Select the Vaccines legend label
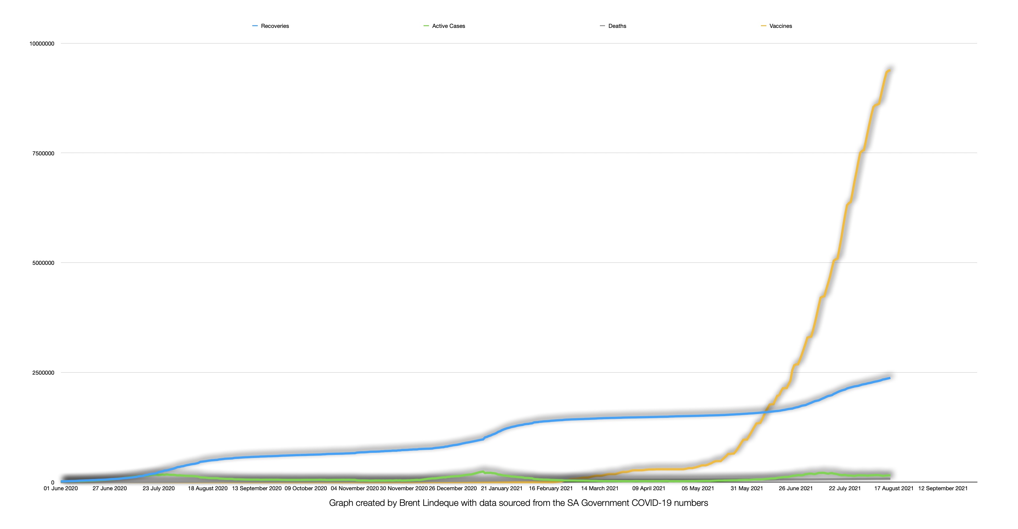 point(780,26)
